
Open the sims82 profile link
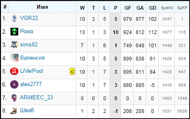(29, 44)
